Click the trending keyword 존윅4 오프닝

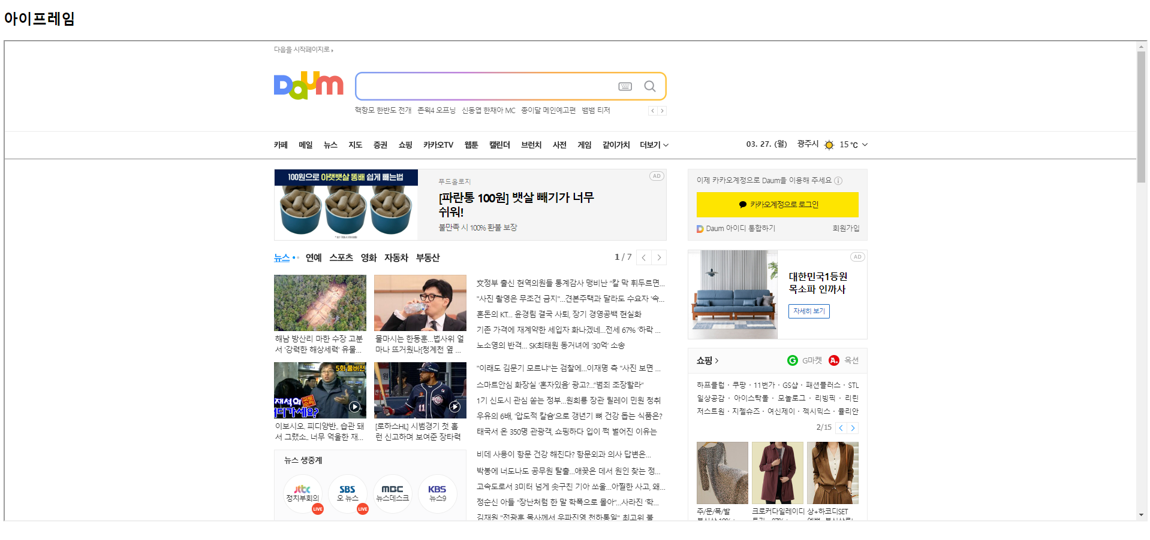436,111
